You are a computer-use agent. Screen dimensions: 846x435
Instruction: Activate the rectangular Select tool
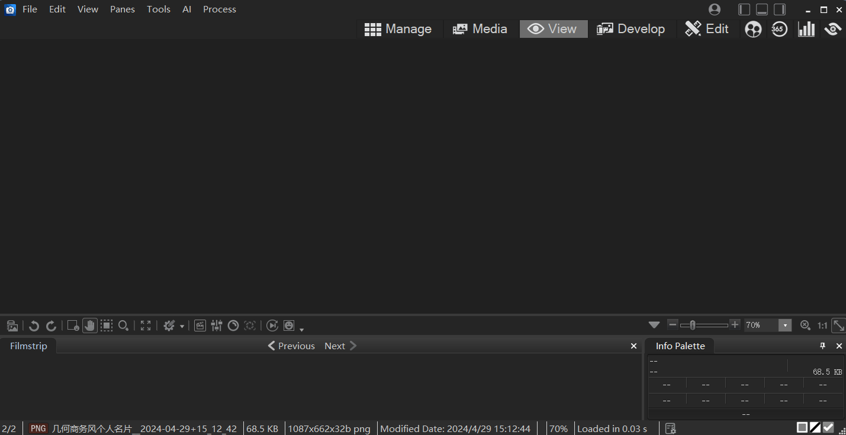(x=107, y=326)
